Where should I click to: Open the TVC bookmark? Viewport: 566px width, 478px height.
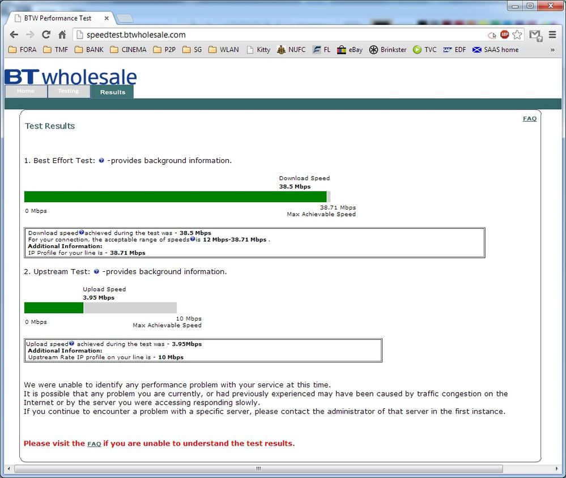coord(424,50)
